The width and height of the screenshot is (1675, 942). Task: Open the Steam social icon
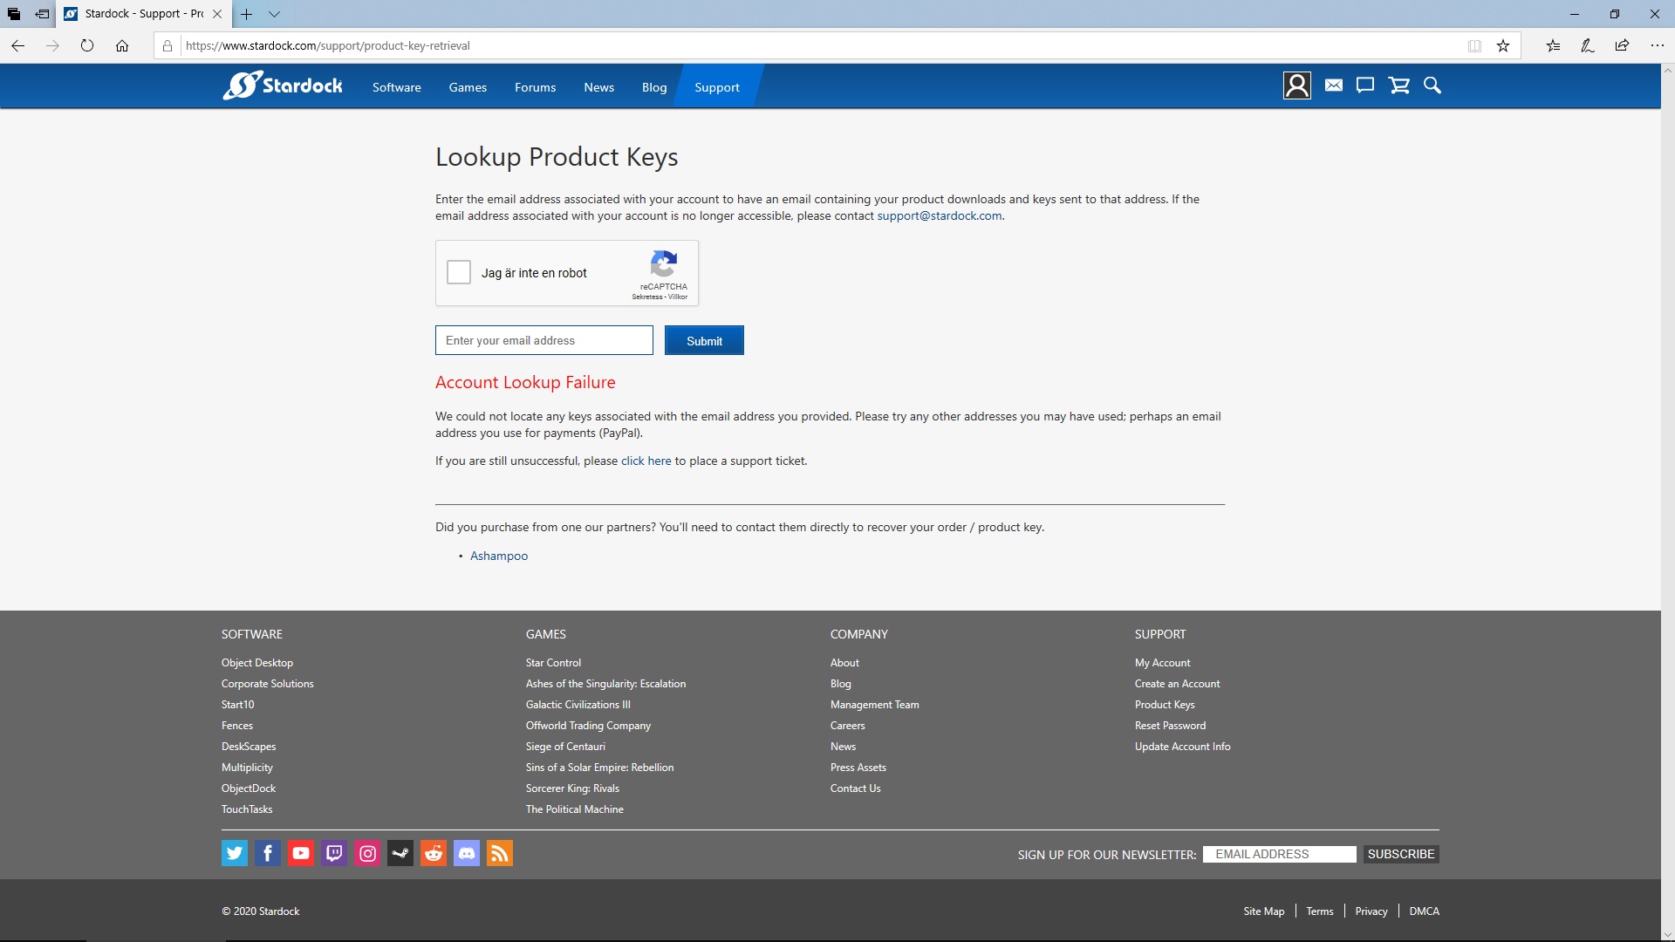pyautogui.click(x=400, y=853)
